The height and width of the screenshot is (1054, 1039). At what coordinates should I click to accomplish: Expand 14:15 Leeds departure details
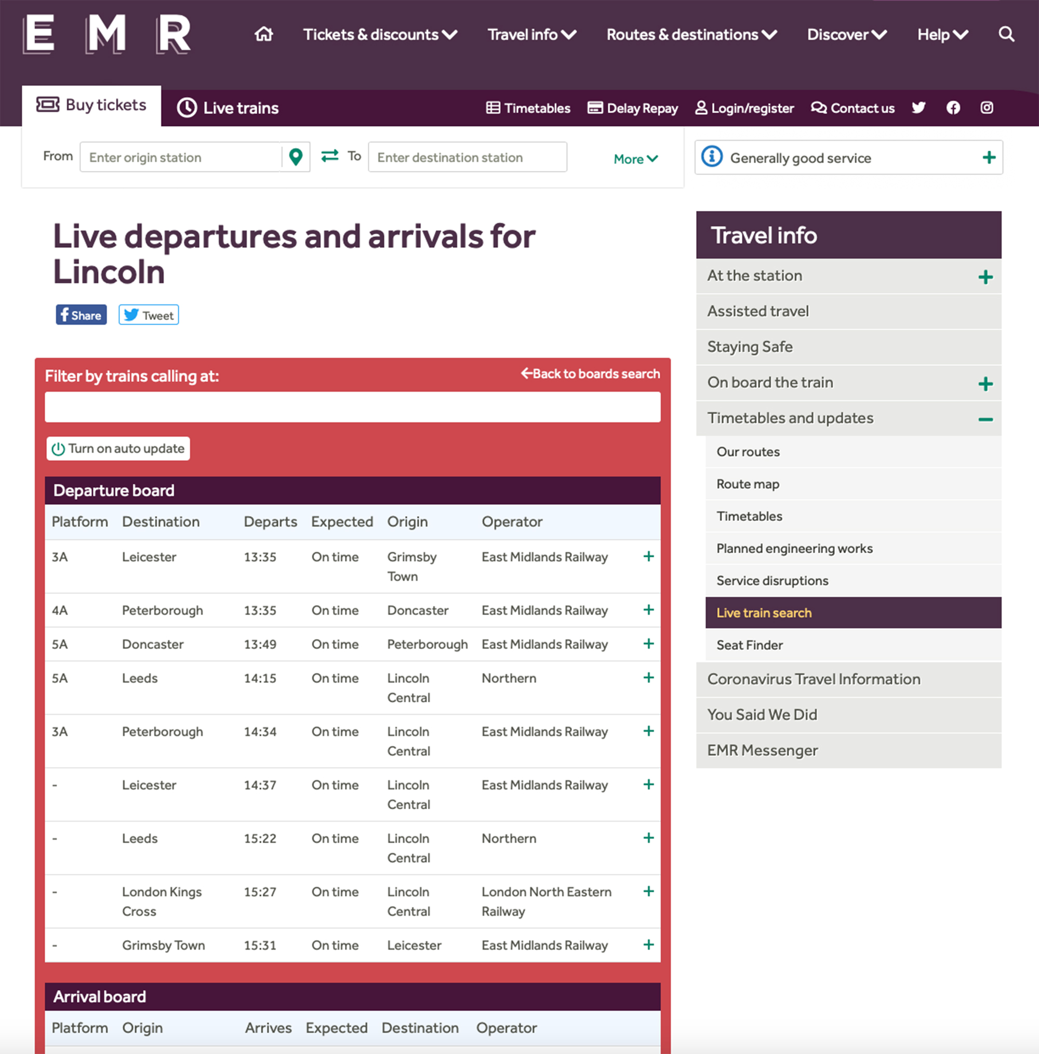pyautogui.click(x=648, y=677)
